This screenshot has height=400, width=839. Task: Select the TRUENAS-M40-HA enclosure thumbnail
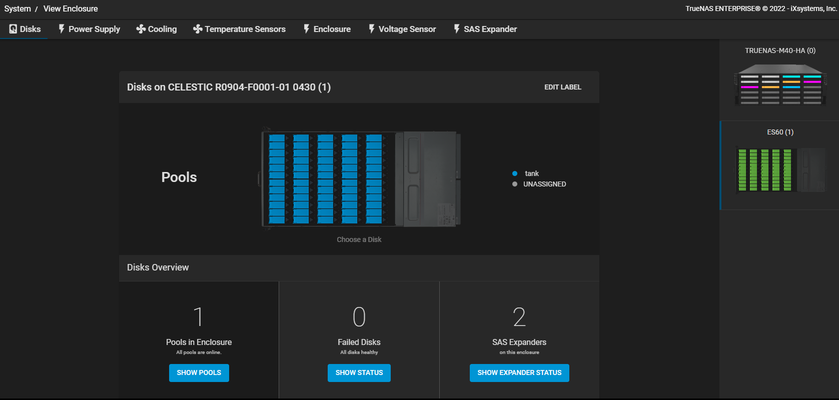[779, 84]
